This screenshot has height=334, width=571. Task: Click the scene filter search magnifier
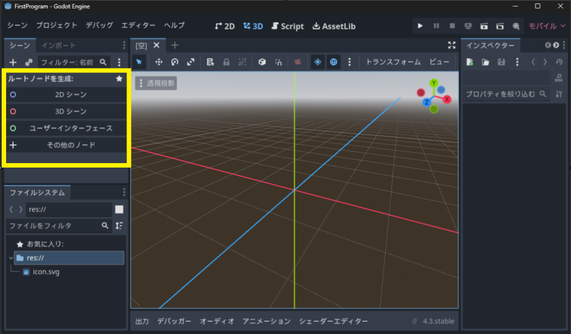[x=103, y=62]
